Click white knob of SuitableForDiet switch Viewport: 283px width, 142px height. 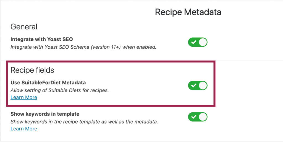(203, 85)
